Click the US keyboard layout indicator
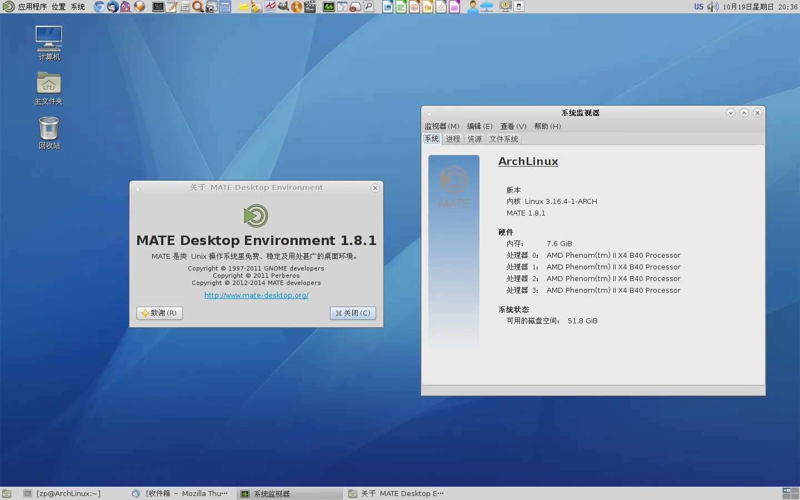The width and height of the screenshot is (800, 500). tap(698, 7)
